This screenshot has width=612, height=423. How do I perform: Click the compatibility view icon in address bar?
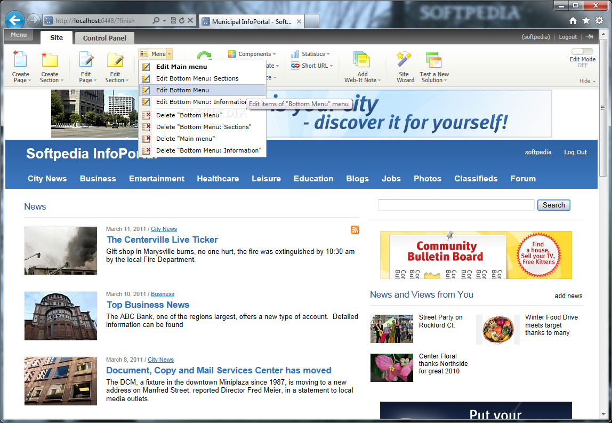(174, 20)
